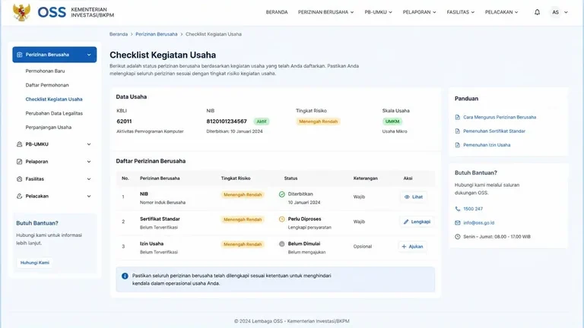
Task: Click the green Diterbitkan check status icon
Action: click(282, 194)
